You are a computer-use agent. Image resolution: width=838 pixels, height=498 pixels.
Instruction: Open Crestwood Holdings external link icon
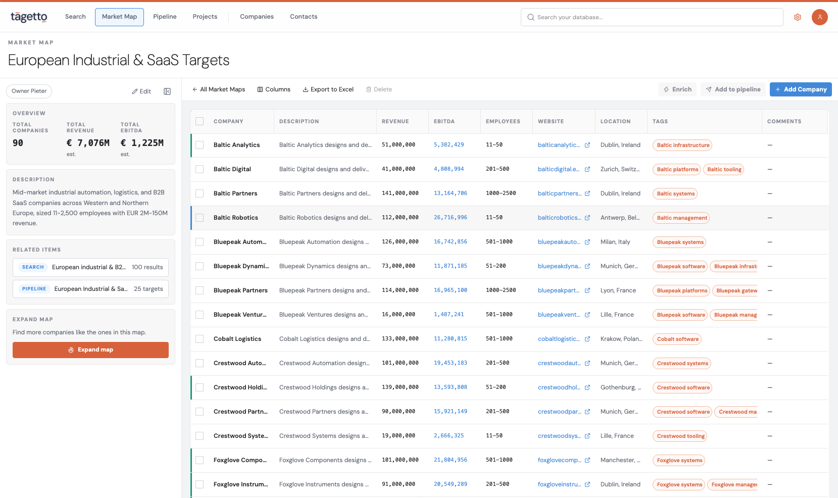(587, 387)
